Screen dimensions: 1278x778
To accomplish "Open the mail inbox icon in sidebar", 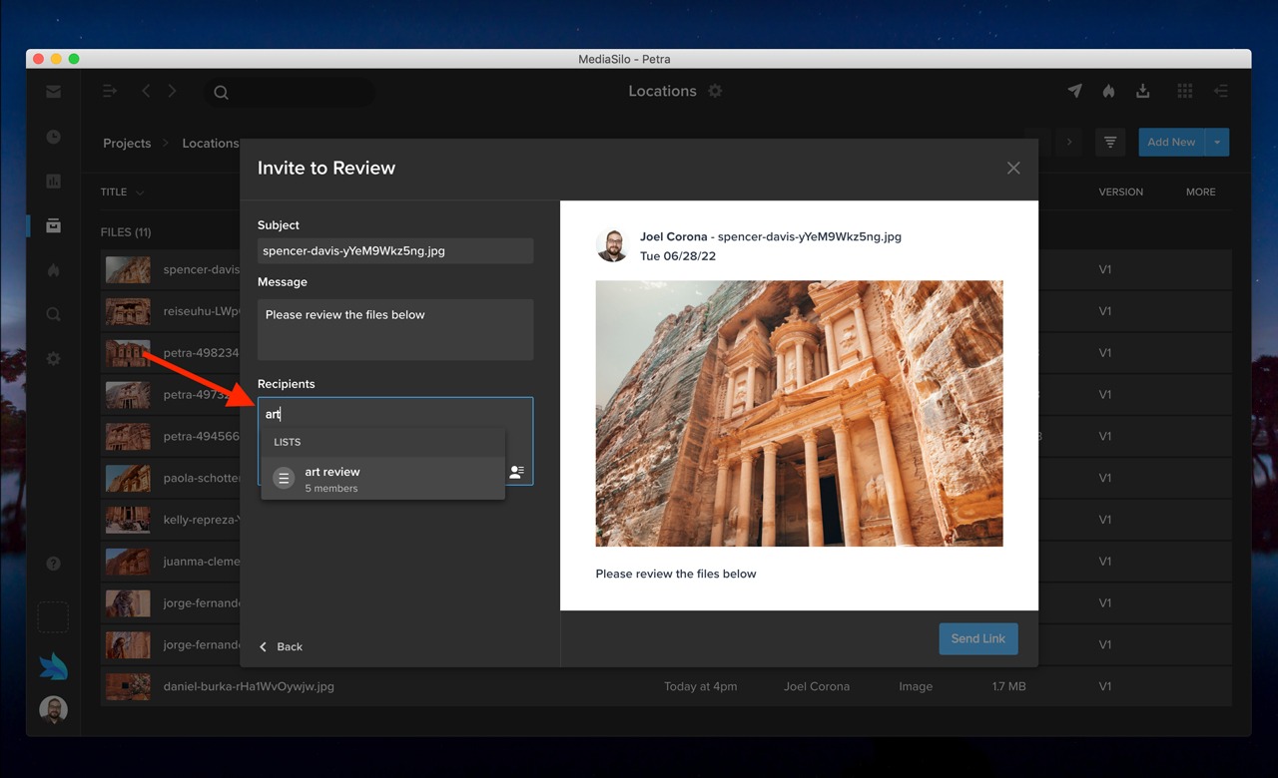I will (x=54, y=92).
